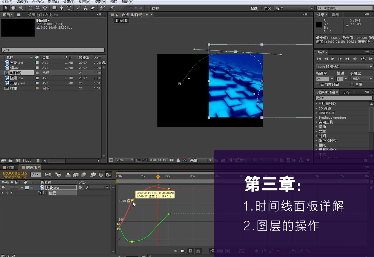Image resolution: width=374 pixels, height=257 pixels.
Task: Select the Rotation tool
Action: pyautogui.click(x=30, y=8)
